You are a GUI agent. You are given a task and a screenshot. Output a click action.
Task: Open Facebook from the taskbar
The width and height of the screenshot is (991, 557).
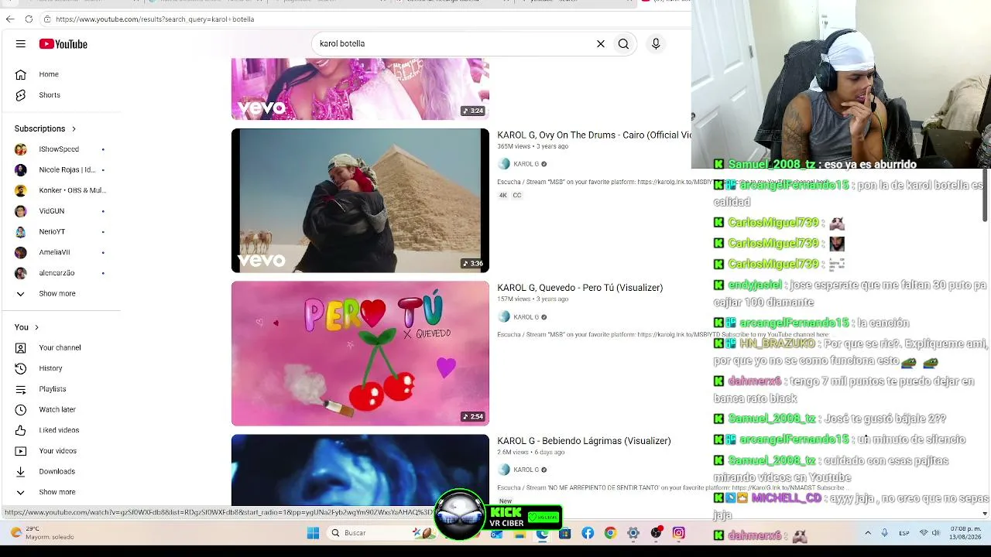click(588, 533)
